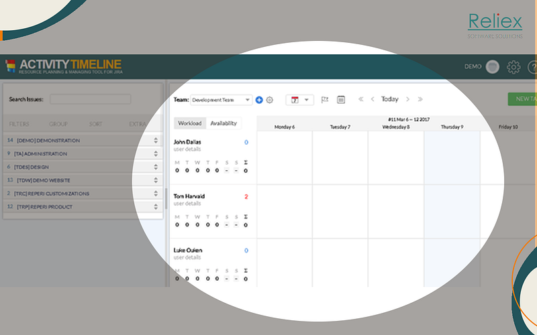Click the milestone flag icon

click(x=325, y=100)
